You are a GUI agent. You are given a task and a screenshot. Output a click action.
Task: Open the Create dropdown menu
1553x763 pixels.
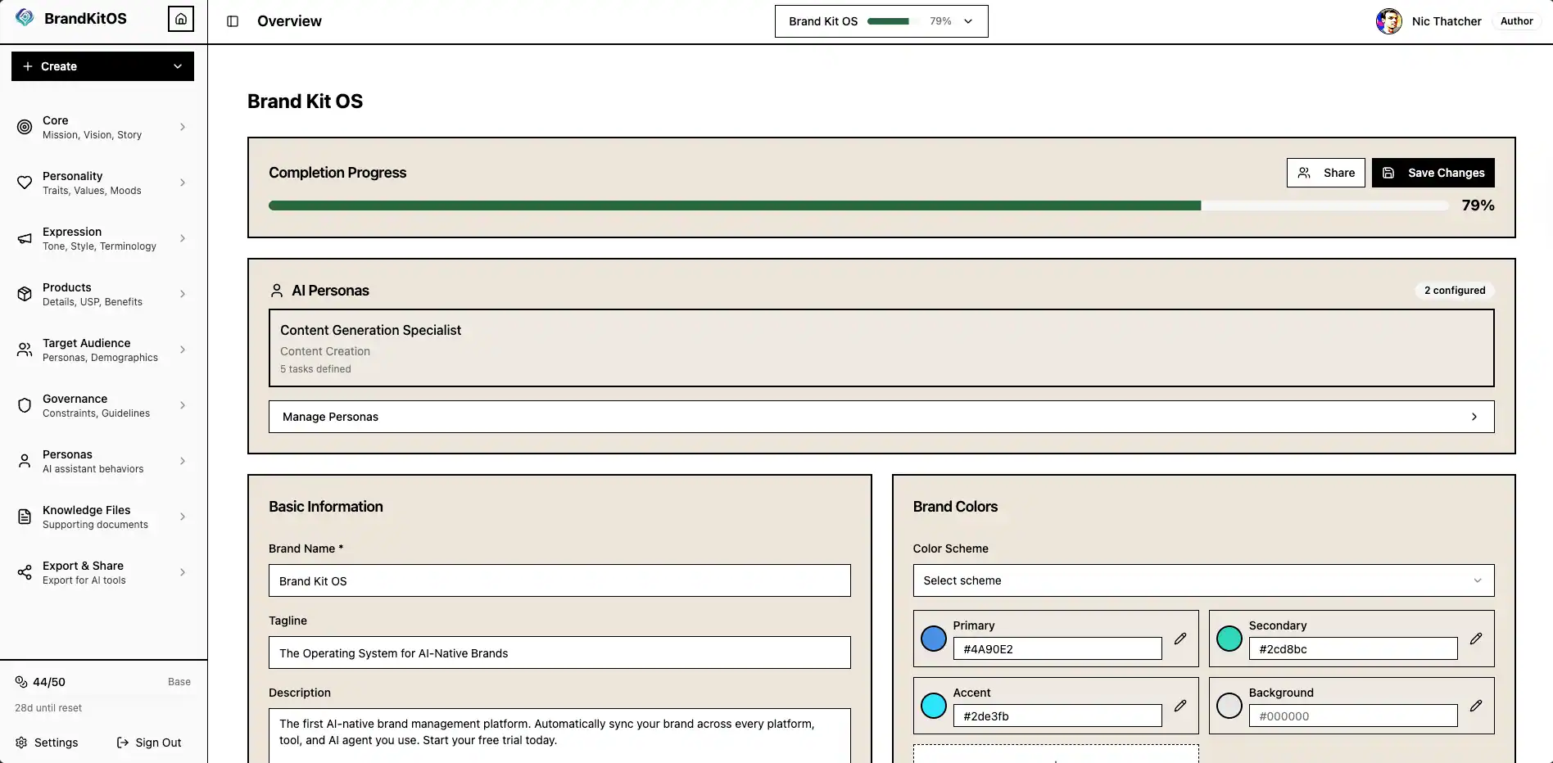(102, 66)
